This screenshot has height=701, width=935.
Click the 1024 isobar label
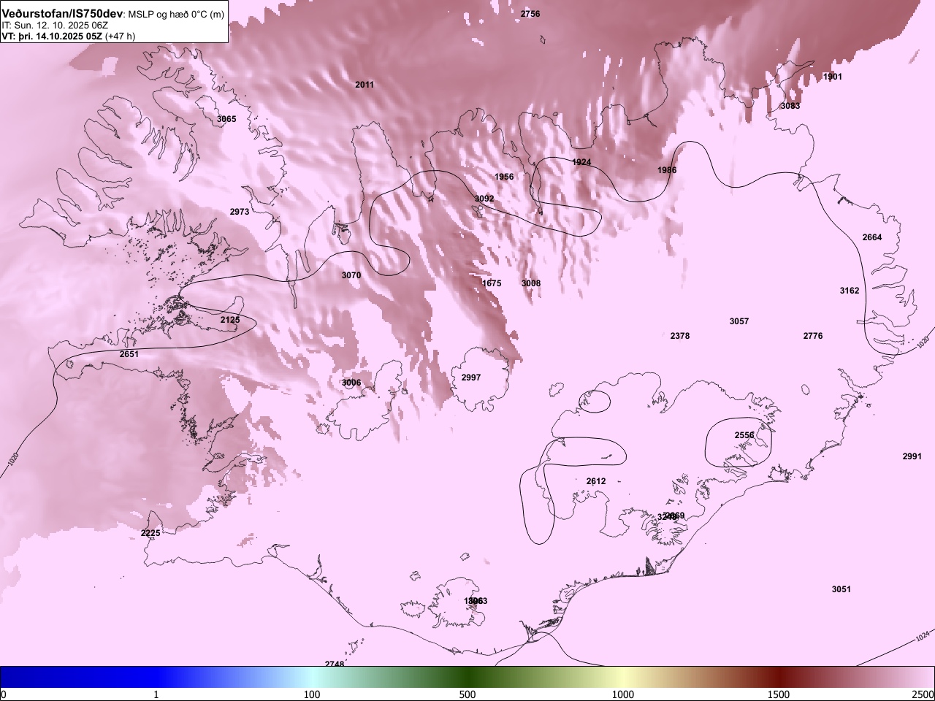[x=923, y=637]
